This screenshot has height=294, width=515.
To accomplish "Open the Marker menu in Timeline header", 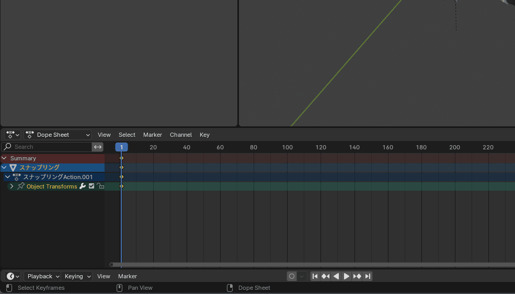I will 128,276.
